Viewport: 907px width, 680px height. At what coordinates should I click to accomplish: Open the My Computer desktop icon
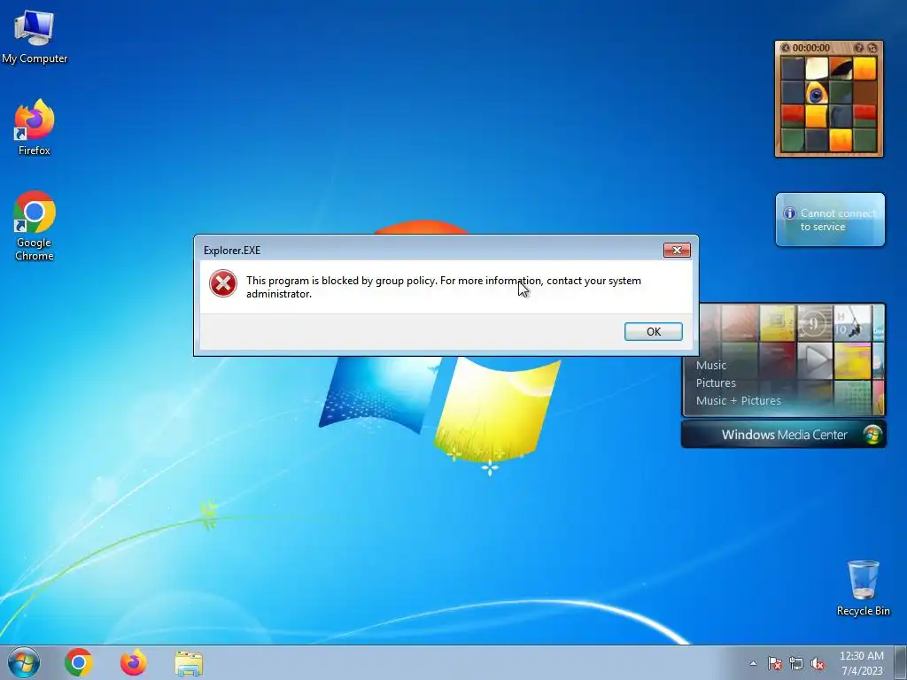35,35
